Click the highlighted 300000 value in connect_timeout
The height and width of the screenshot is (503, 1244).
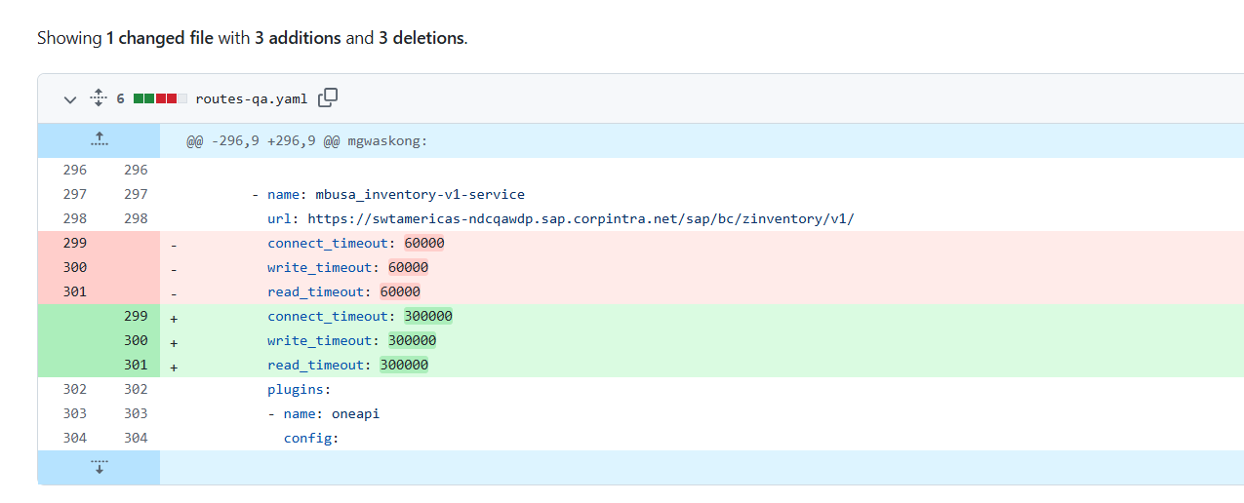(428, 316)
